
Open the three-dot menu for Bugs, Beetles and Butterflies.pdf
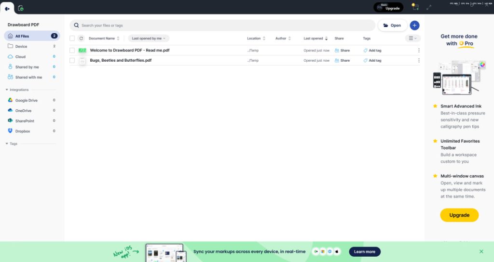(x=418, y=60)
